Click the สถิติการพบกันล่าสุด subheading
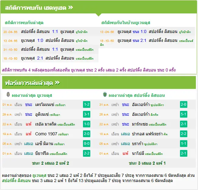The width and height of the screenshot is (198, 190). [24, 23]
